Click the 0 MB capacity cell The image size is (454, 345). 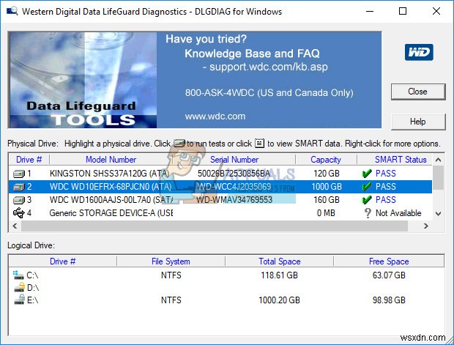326,213
